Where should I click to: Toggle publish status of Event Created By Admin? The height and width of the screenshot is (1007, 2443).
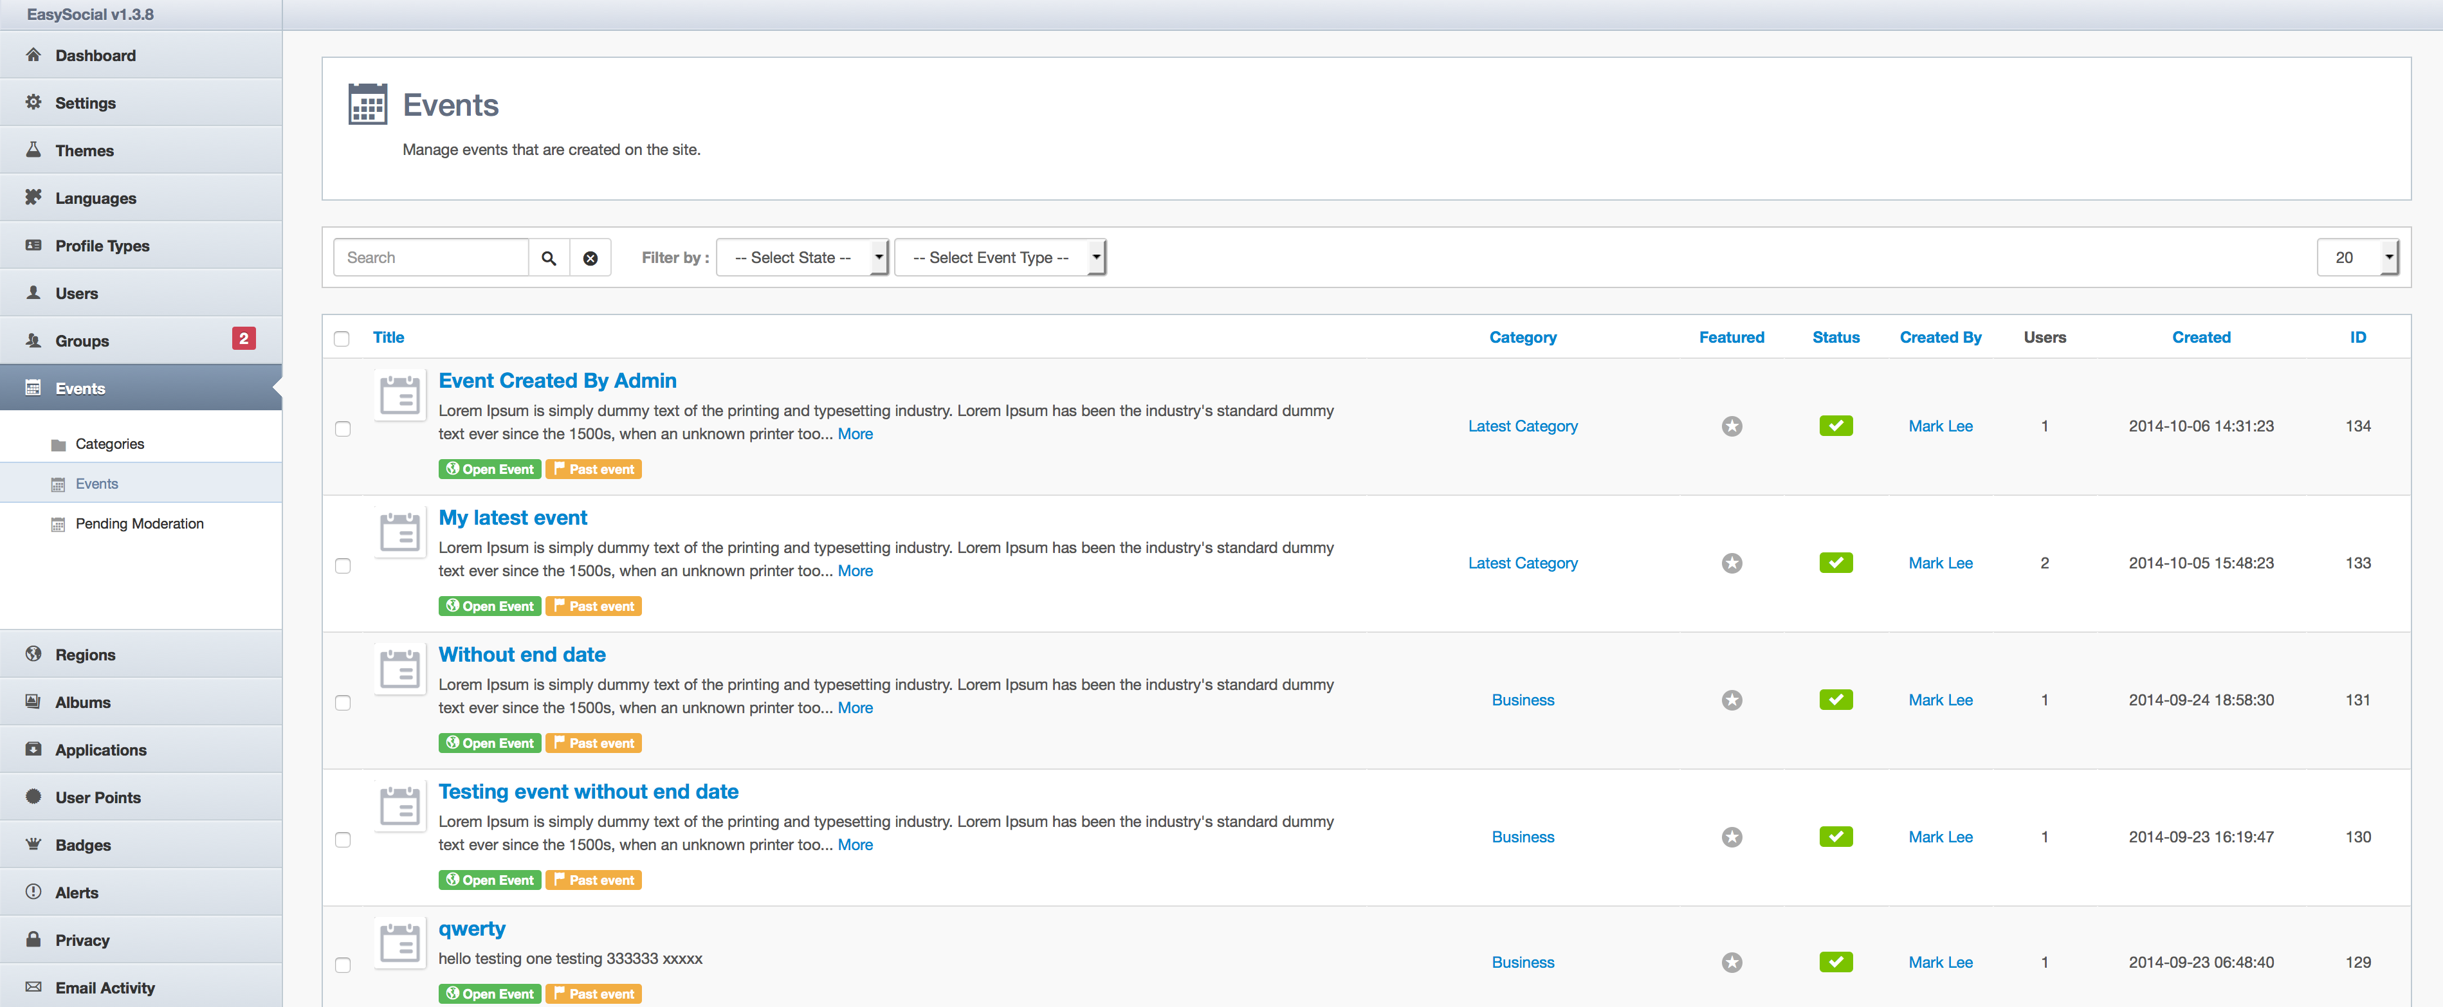1836,427
